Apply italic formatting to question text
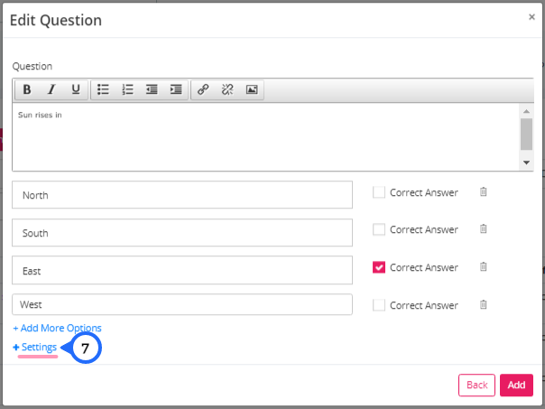This screenshot has width=545, height=409. (51, 89)
